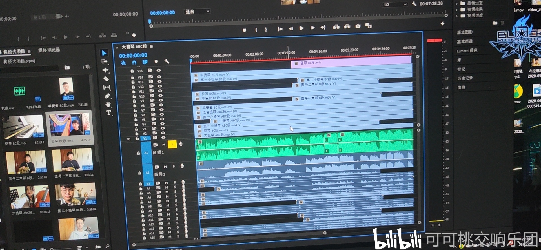Select the Slip tool

click(107, 87)
